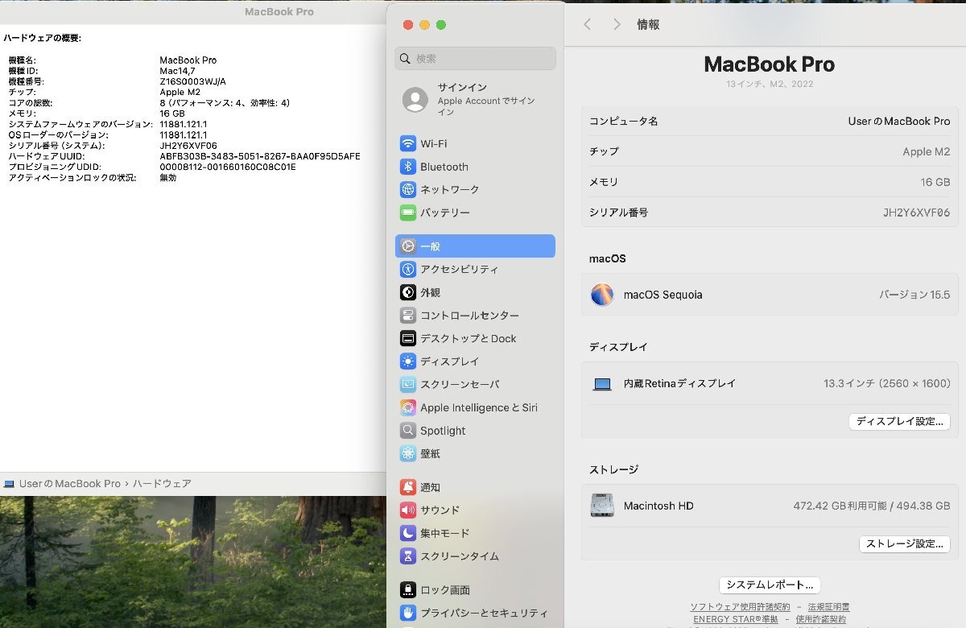This screenshot has height=628, width=966.
Task: Open the ENERGY STAR®準拠 link
Action: coord(736,619)
